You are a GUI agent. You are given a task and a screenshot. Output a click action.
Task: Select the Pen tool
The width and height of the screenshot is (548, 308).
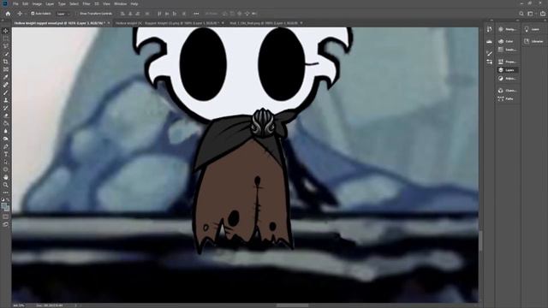click(x=6, y=146)
